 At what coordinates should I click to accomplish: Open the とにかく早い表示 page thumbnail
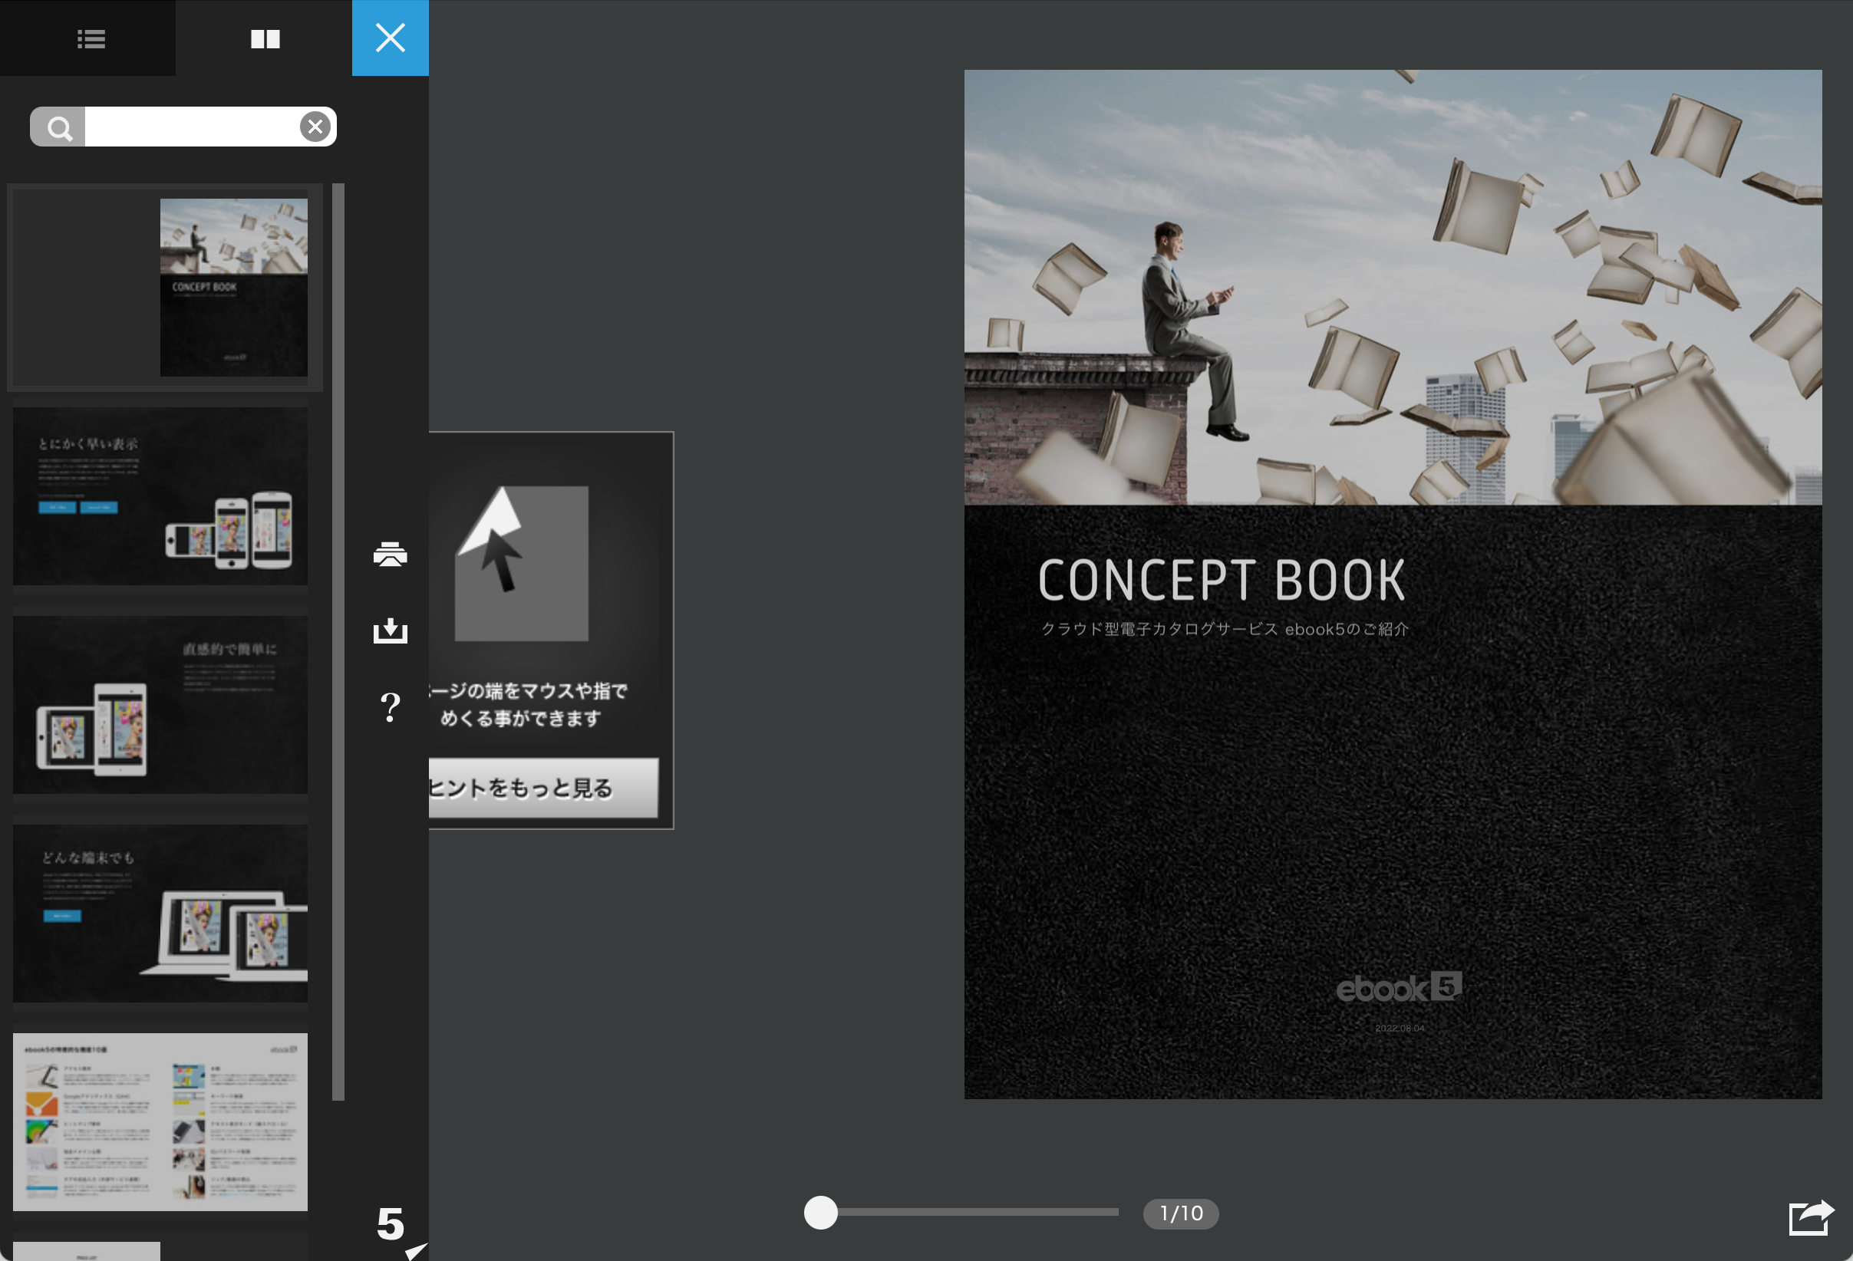pyautogui.click(x=160, y=496)
